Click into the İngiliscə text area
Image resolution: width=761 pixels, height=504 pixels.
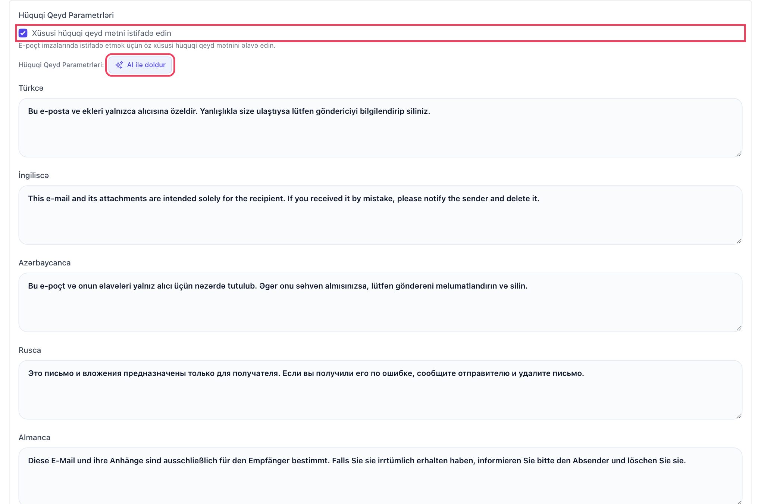tap(380, 215)
